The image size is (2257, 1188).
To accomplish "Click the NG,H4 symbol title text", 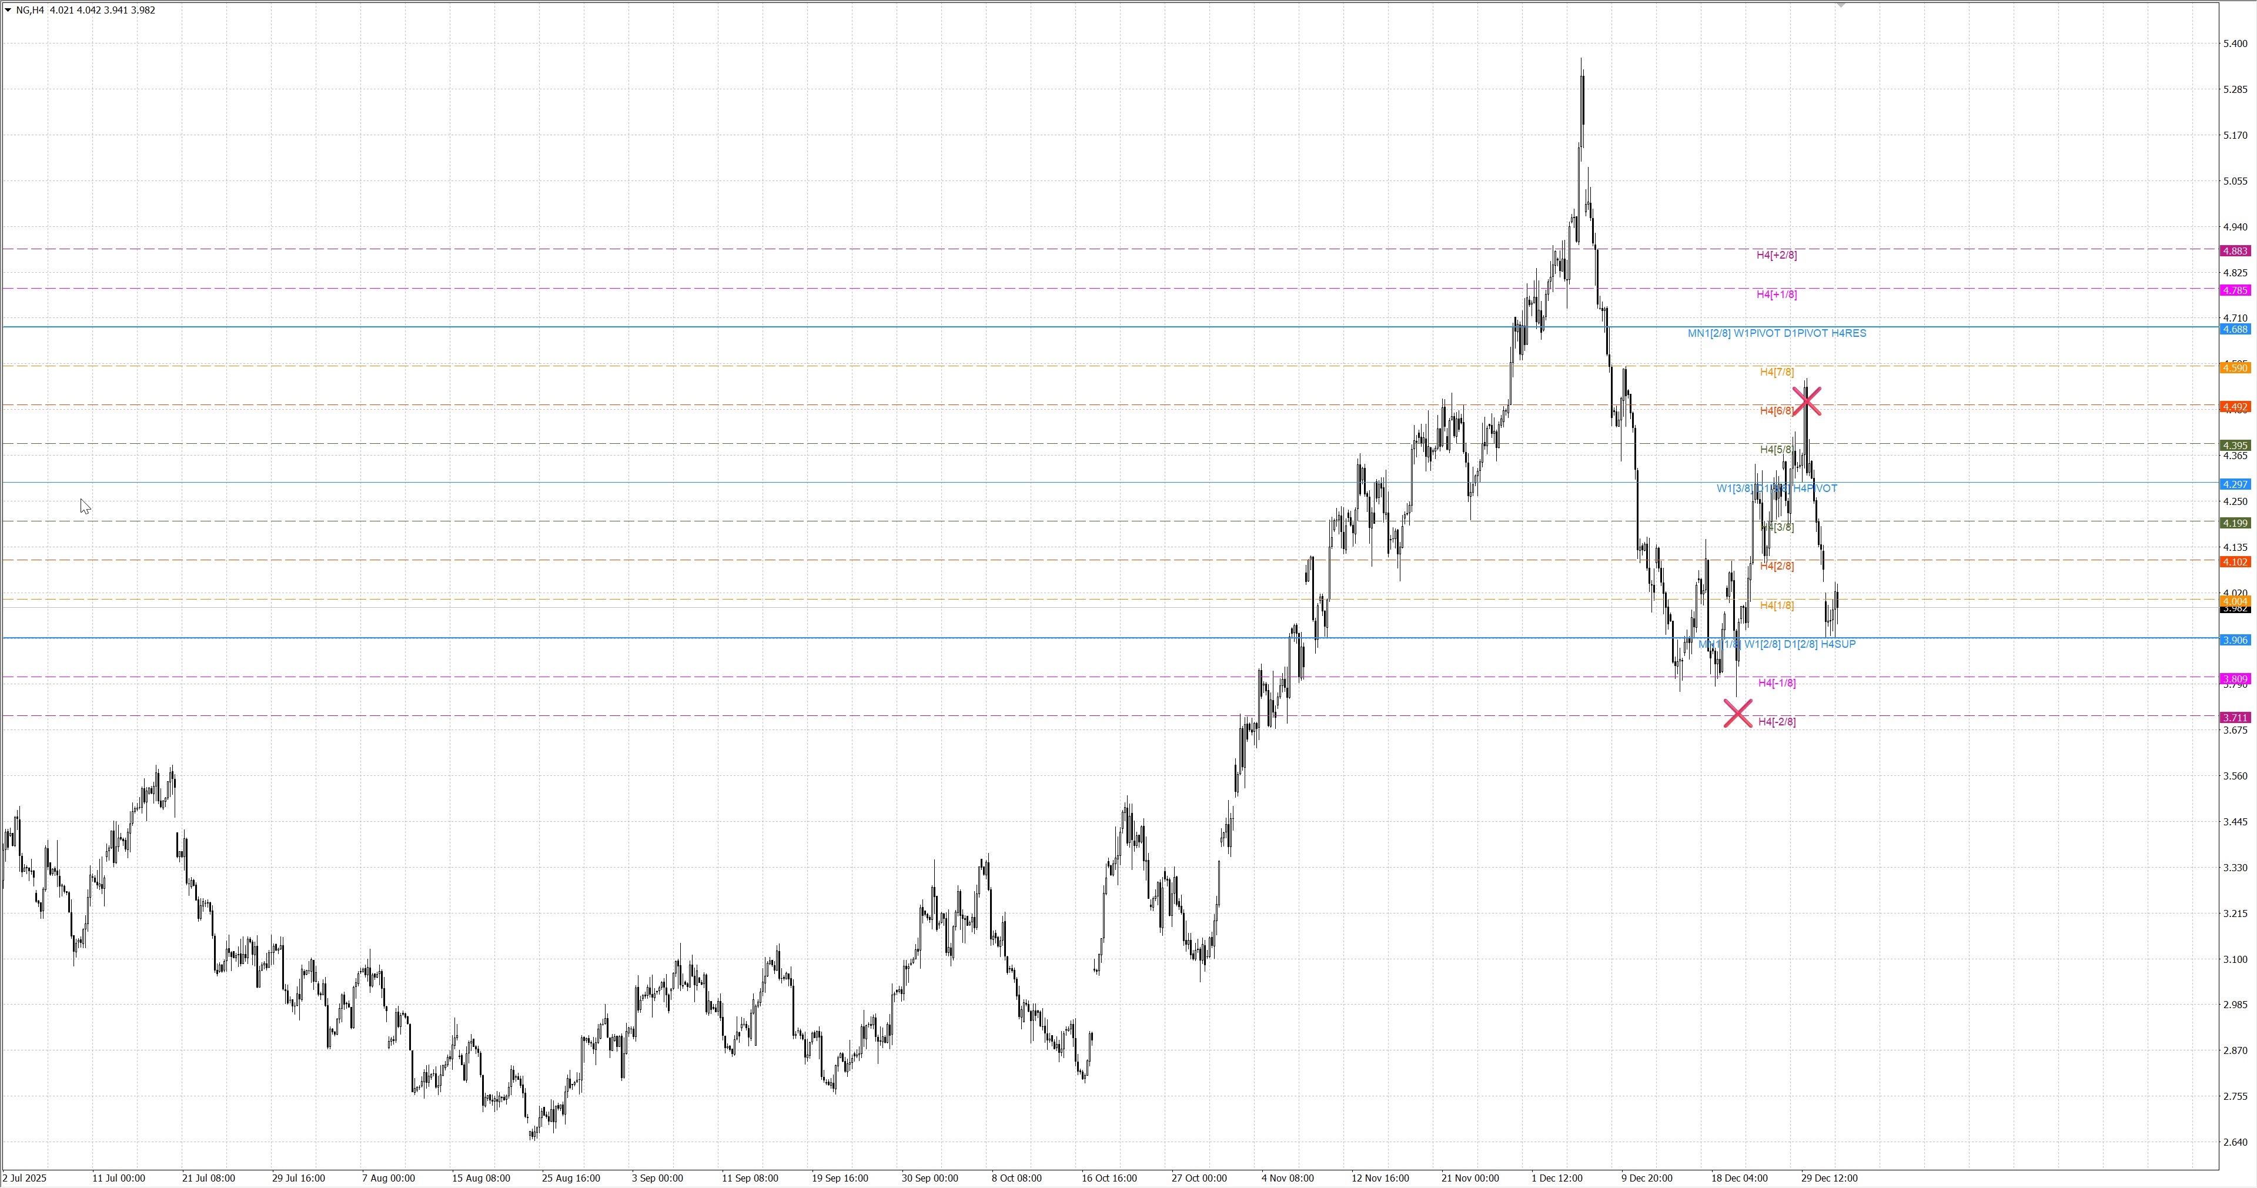I will coord(30,11).
